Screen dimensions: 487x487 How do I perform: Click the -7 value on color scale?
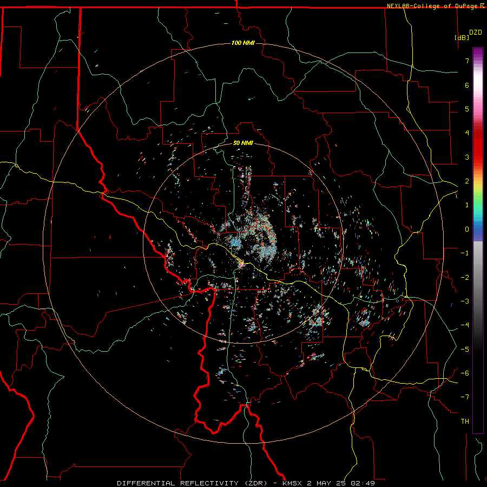pos(465,397)
